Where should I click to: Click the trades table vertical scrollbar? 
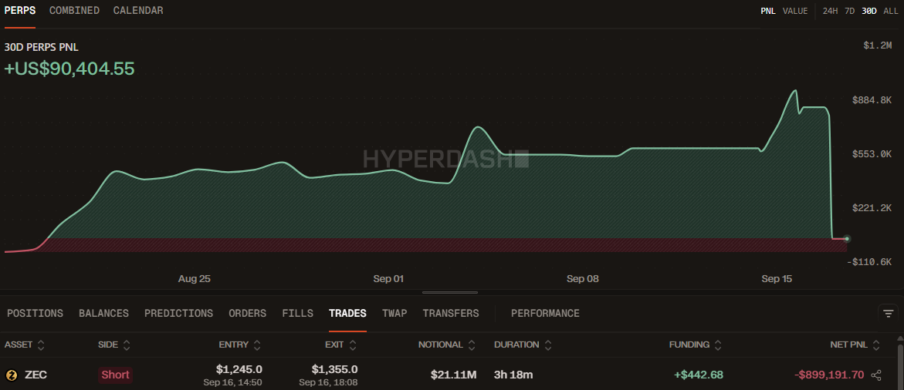(x=901, y=365)
